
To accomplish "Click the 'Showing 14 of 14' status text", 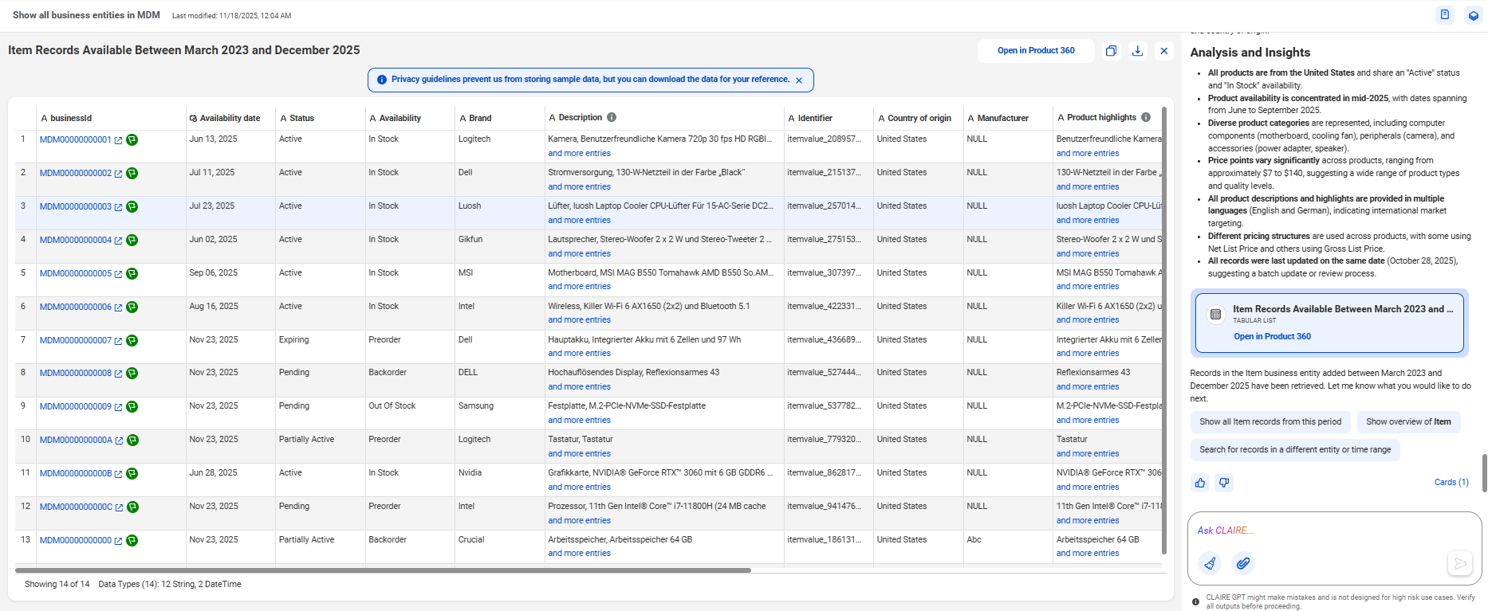I will [57, 585].
